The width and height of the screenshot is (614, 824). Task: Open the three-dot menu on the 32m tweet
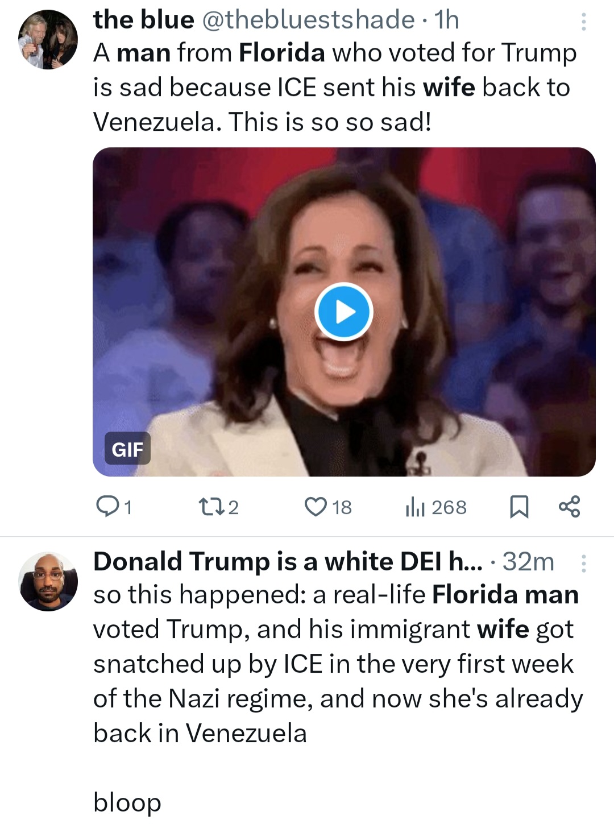click(x=583, y=563)
